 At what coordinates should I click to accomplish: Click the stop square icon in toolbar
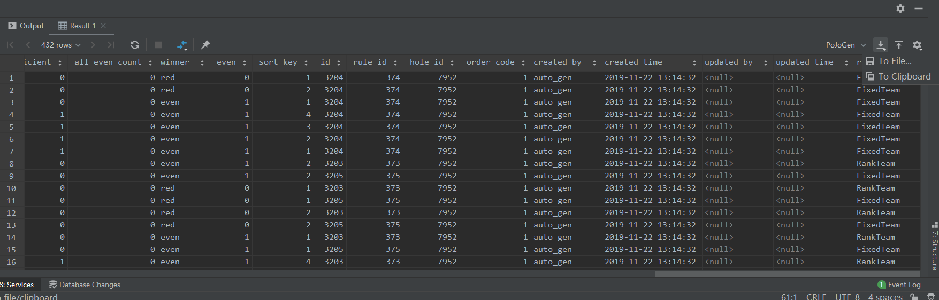pos(158,45)
